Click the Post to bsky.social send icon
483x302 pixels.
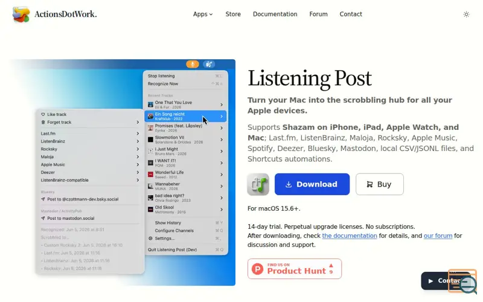click(x=43, y=199)
